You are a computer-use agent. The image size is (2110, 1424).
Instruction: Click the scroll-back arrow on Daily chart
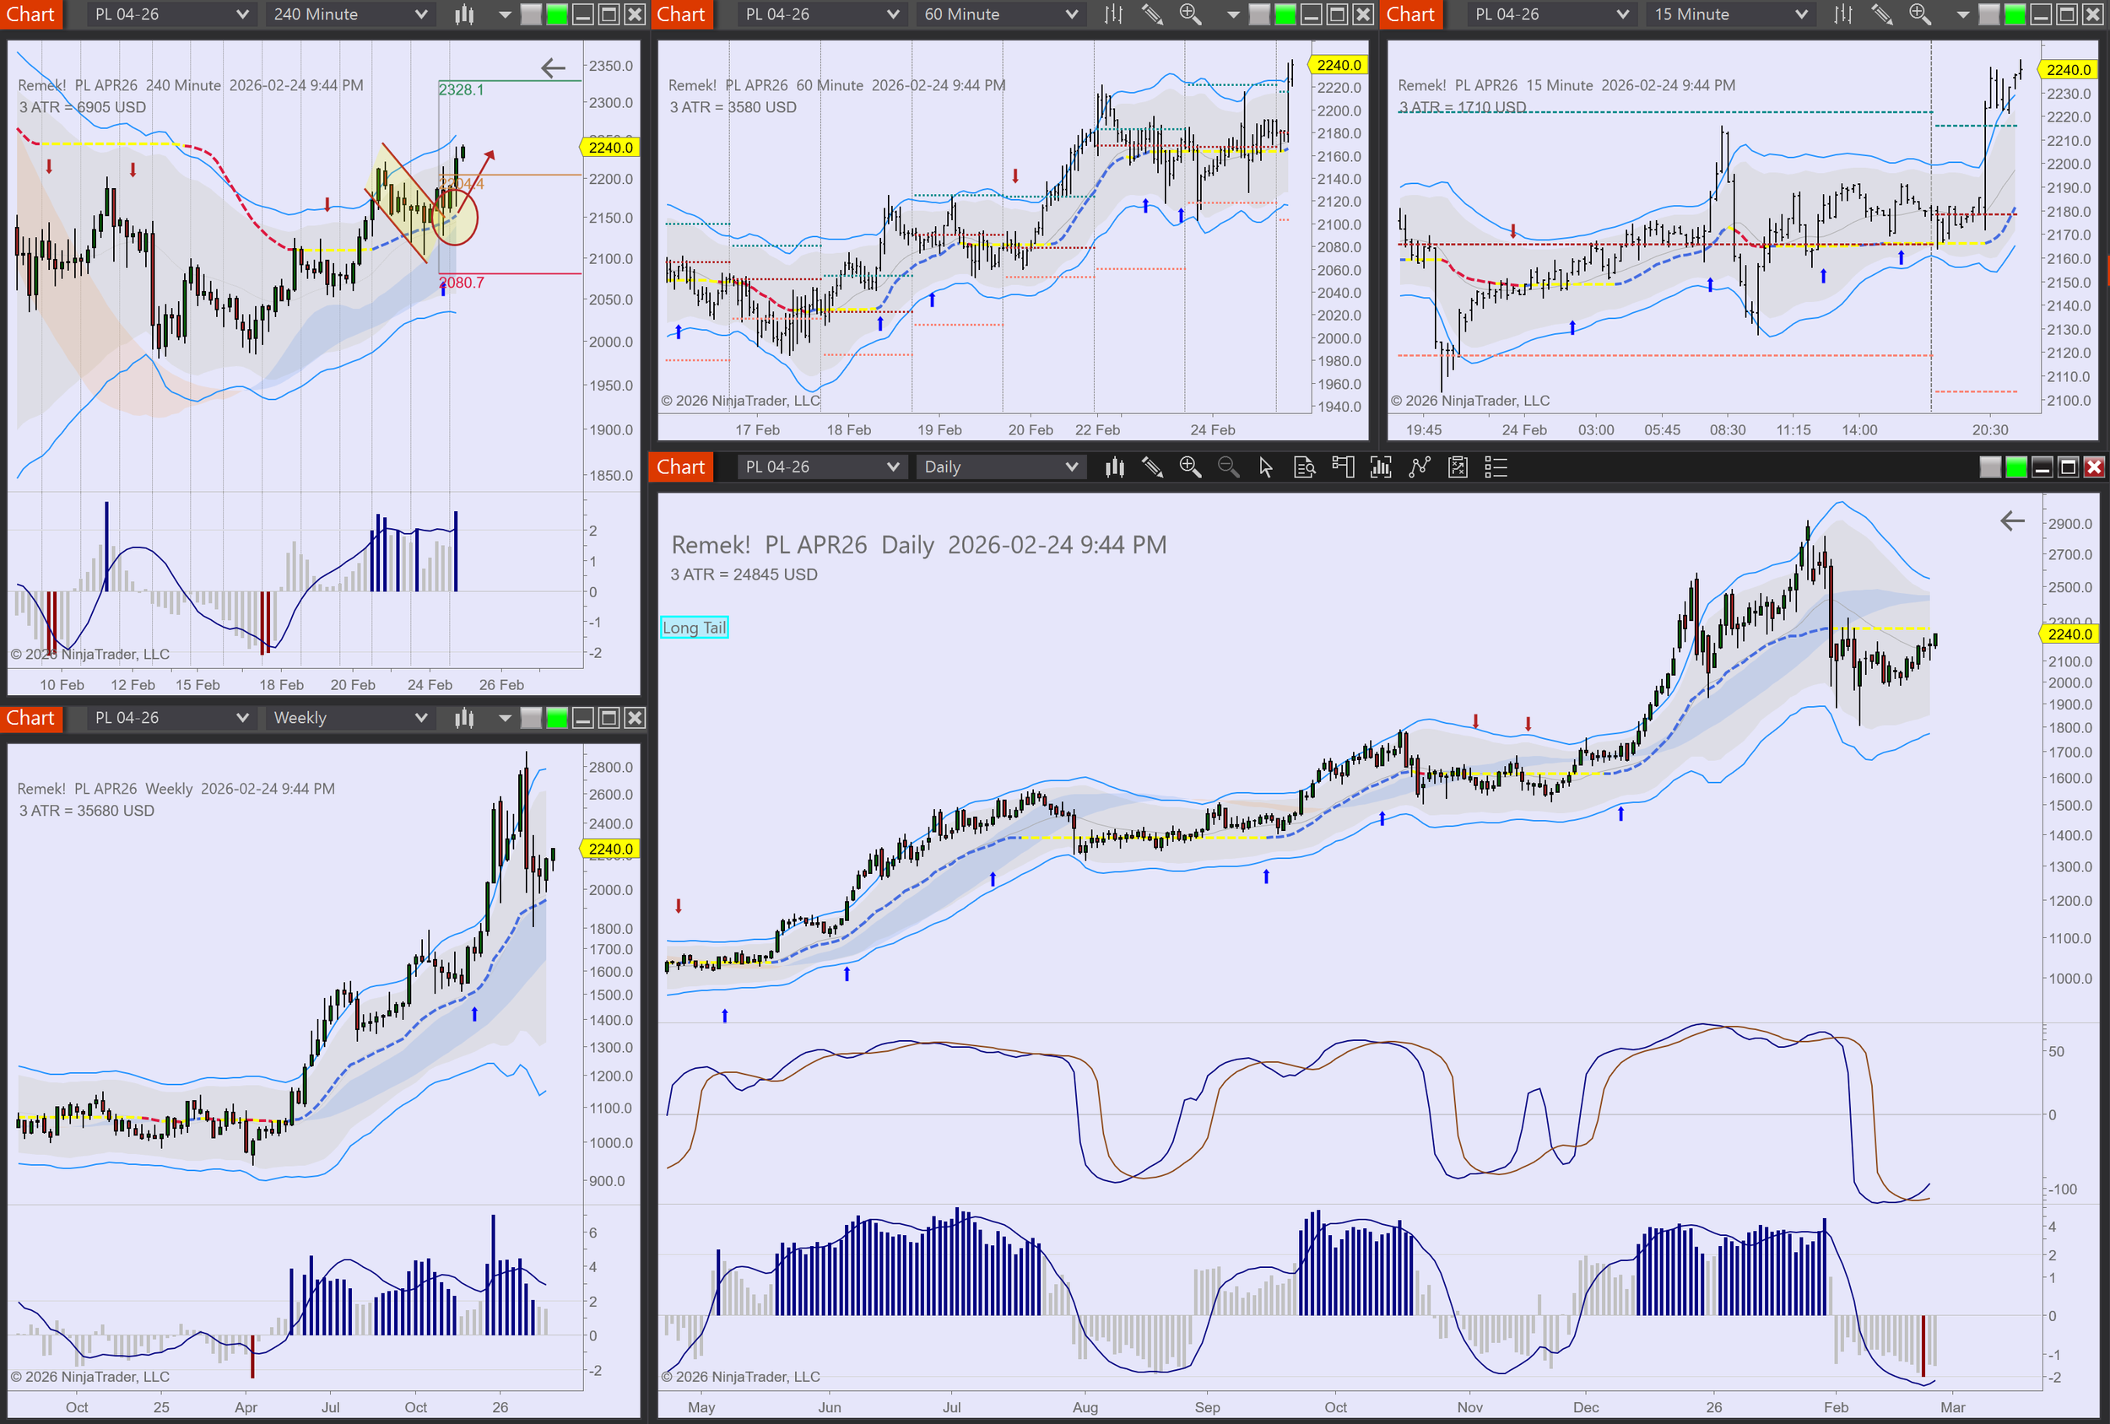pos(2012,521)
